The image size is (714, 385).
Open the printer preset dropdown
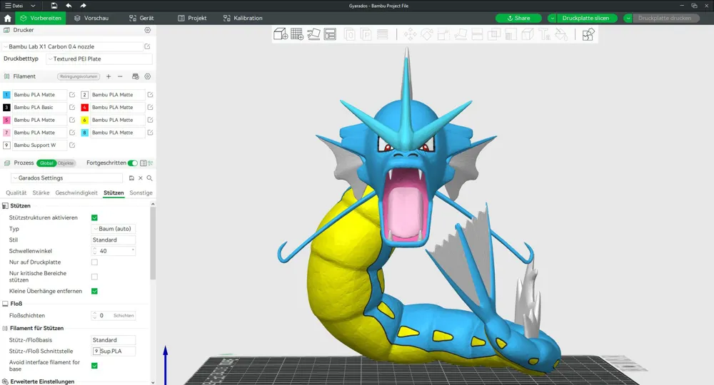point(73,46)
